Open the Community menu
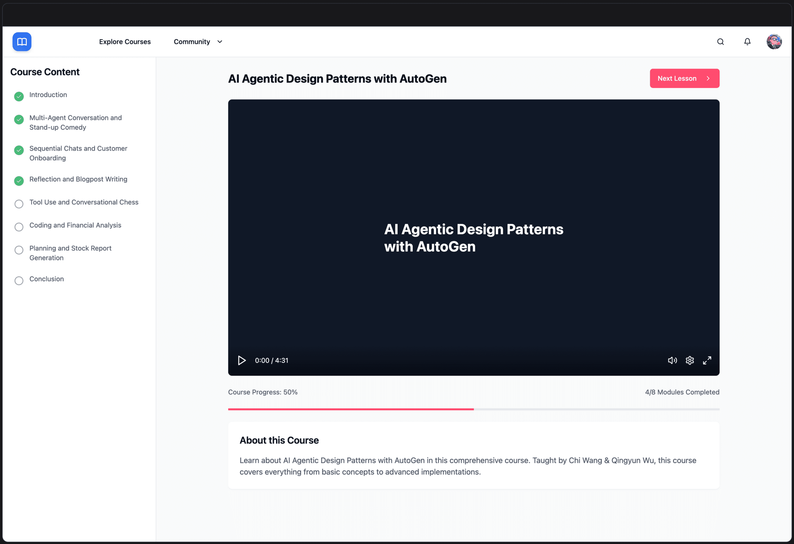 pos(192,42)
